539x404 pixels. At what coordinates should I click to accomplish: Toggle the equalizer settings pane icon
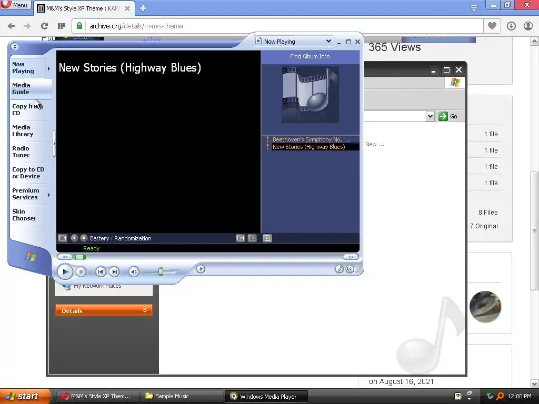240,238
